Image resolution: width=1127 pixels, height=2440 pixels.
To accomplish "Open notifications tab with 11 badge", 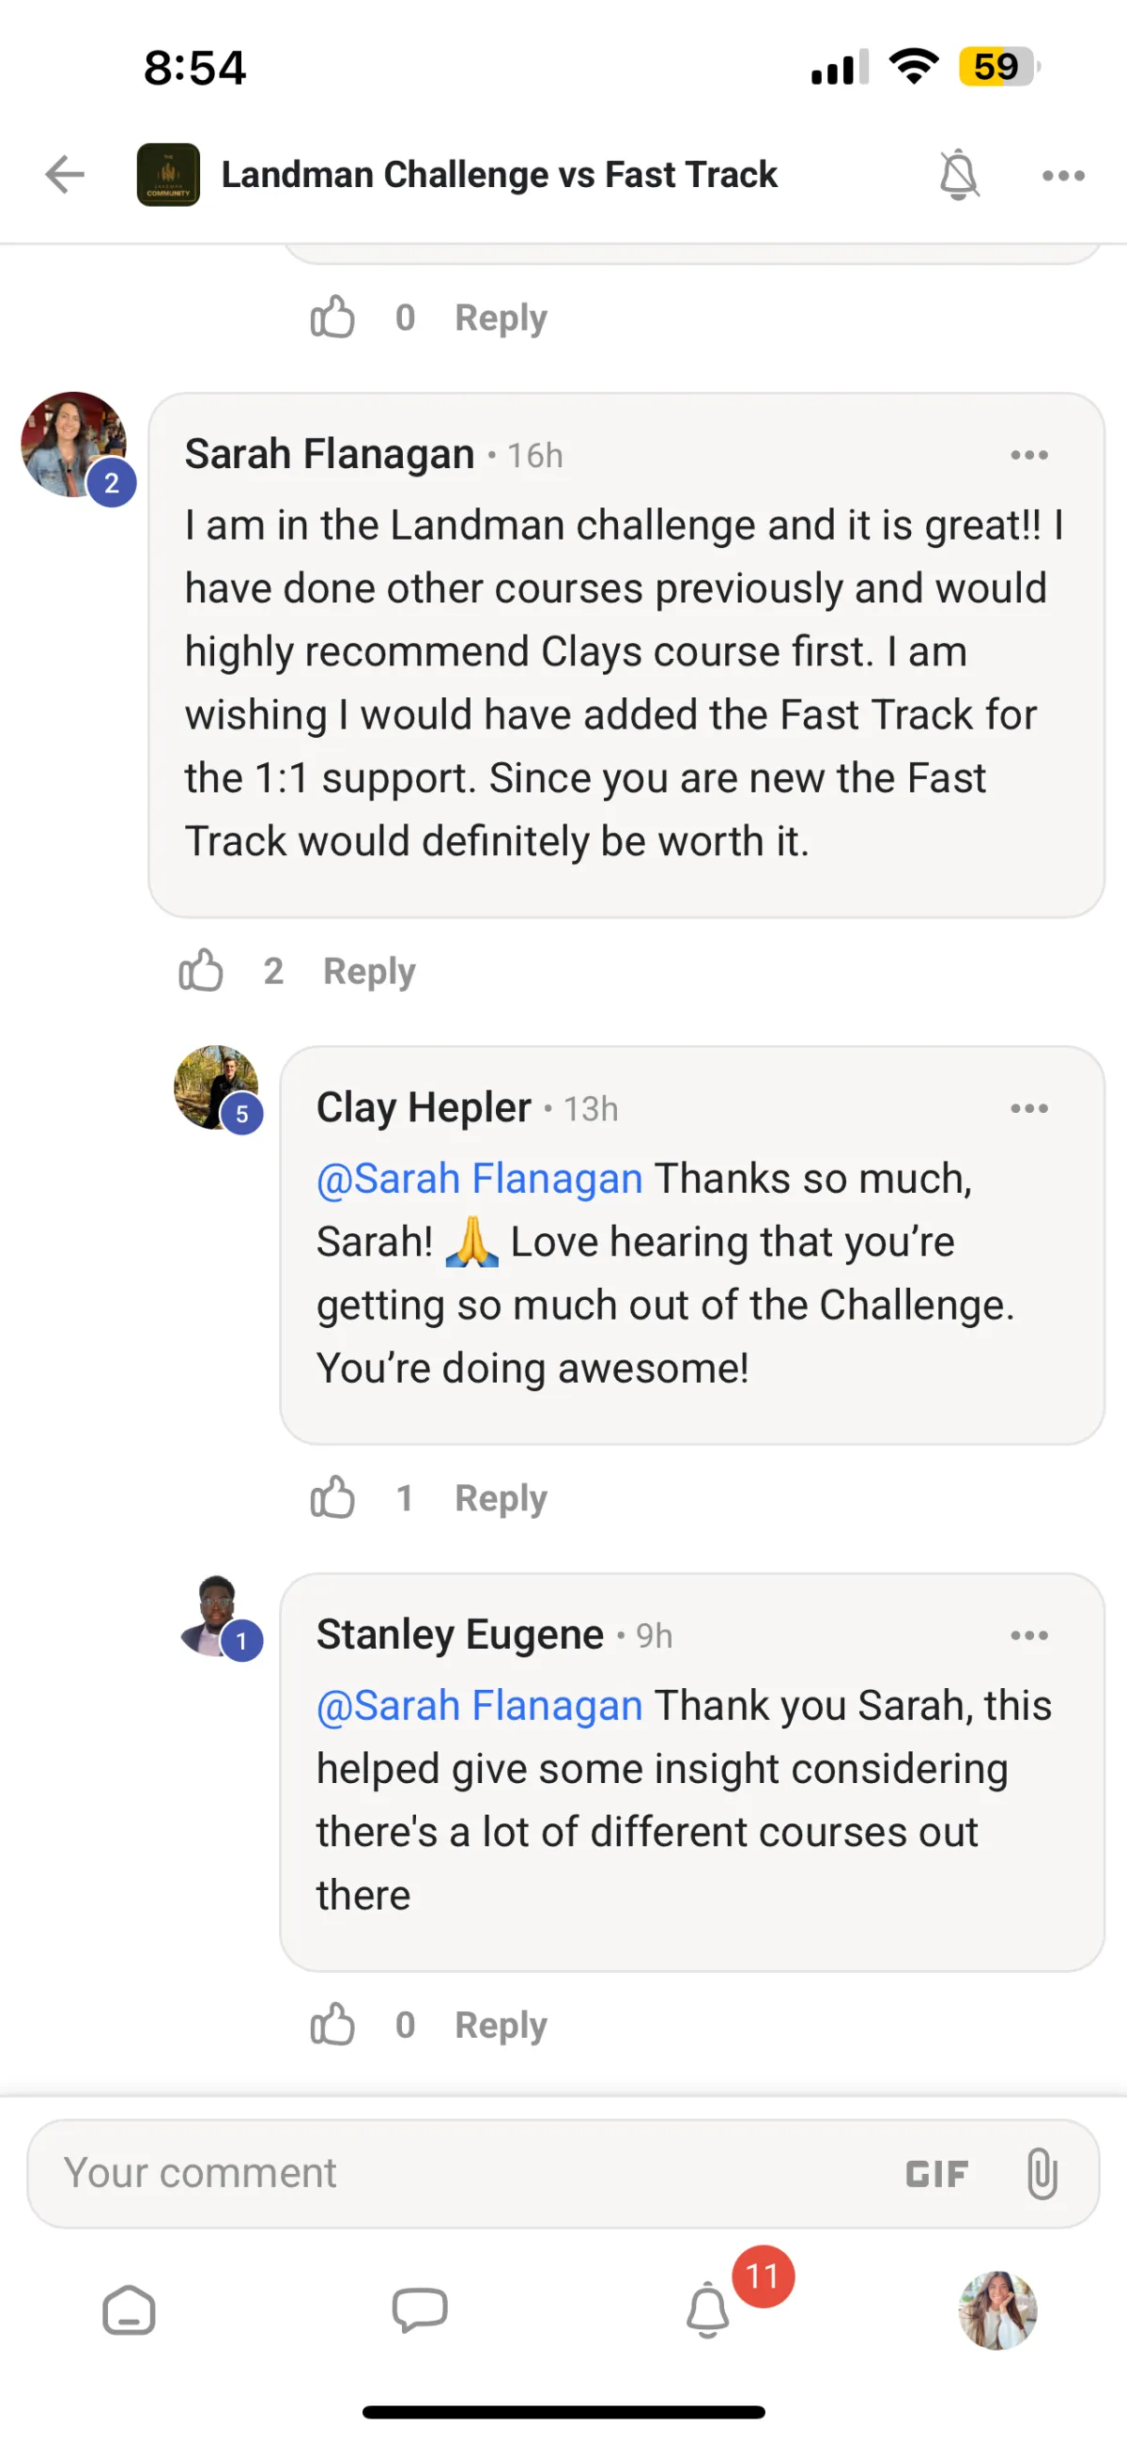I will click(x=708, y=2311).
